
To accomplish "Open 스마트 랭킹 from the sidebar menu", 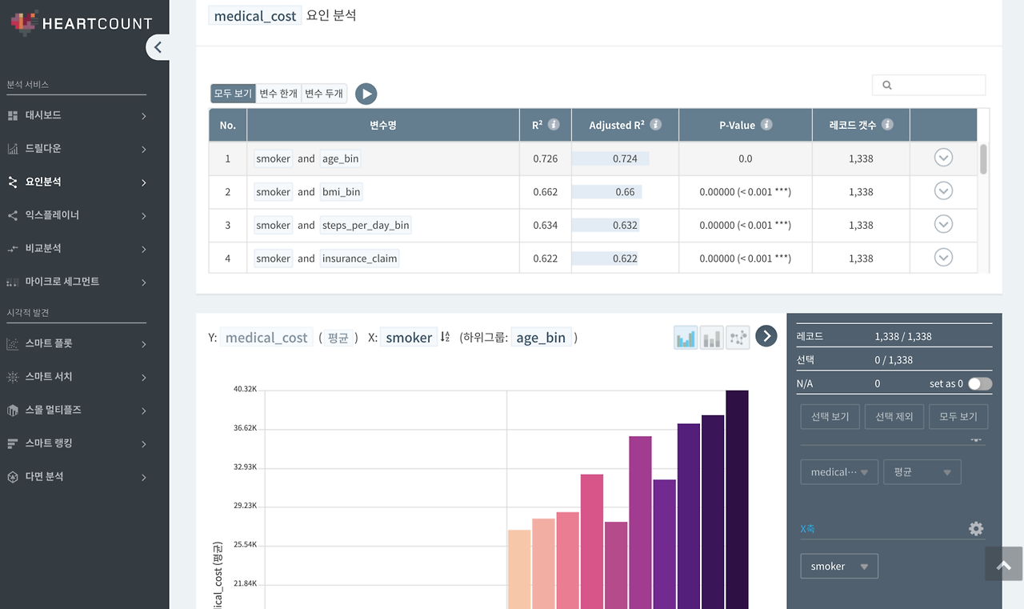I will point(49,443).
